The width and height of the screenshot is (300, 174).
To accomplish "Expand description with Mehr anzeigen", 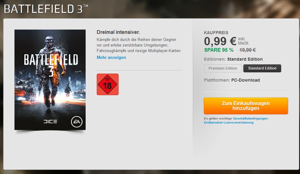I will click(x=111, y=57).
